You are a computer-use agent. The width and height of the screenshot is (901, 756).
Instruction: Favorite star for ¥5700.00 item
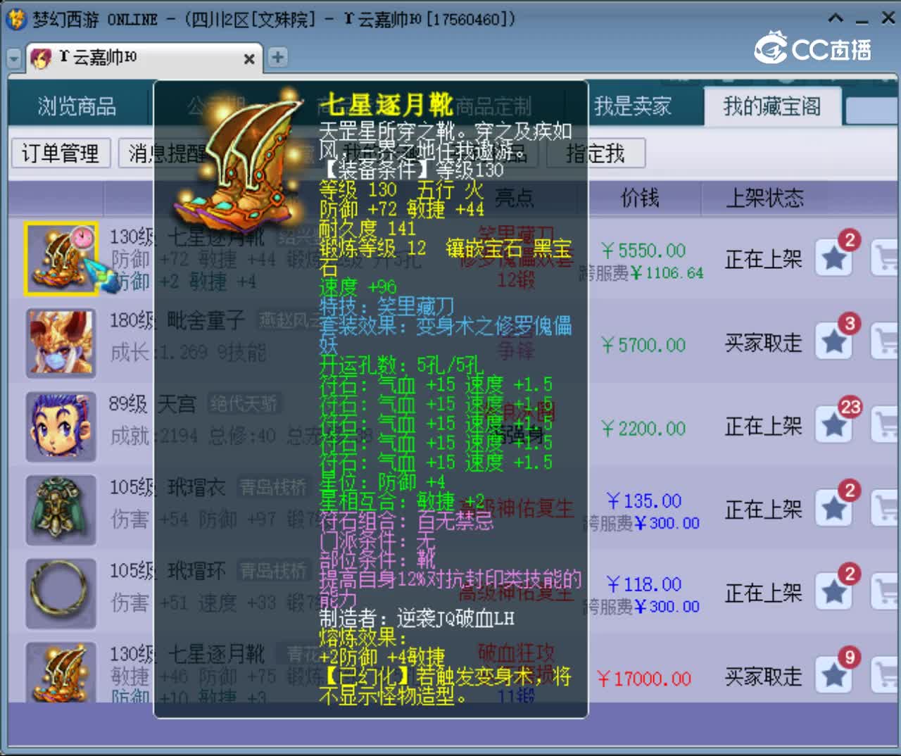tap(834, 342)
